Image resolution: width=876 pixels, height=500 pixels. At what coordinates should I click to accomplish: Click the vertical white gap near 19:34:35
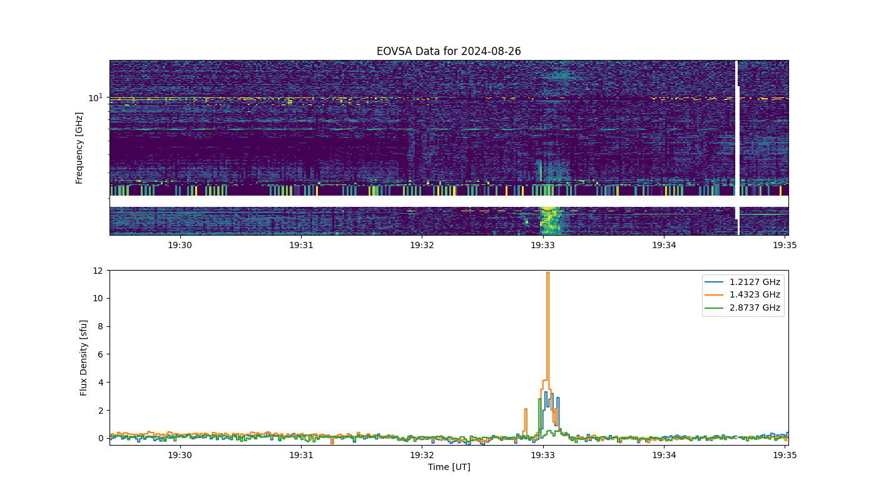(737, 147)
